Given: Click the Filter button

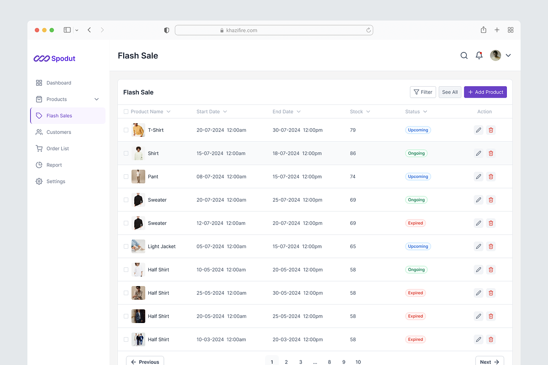Looking at the screenshot, I should [423, 92].
